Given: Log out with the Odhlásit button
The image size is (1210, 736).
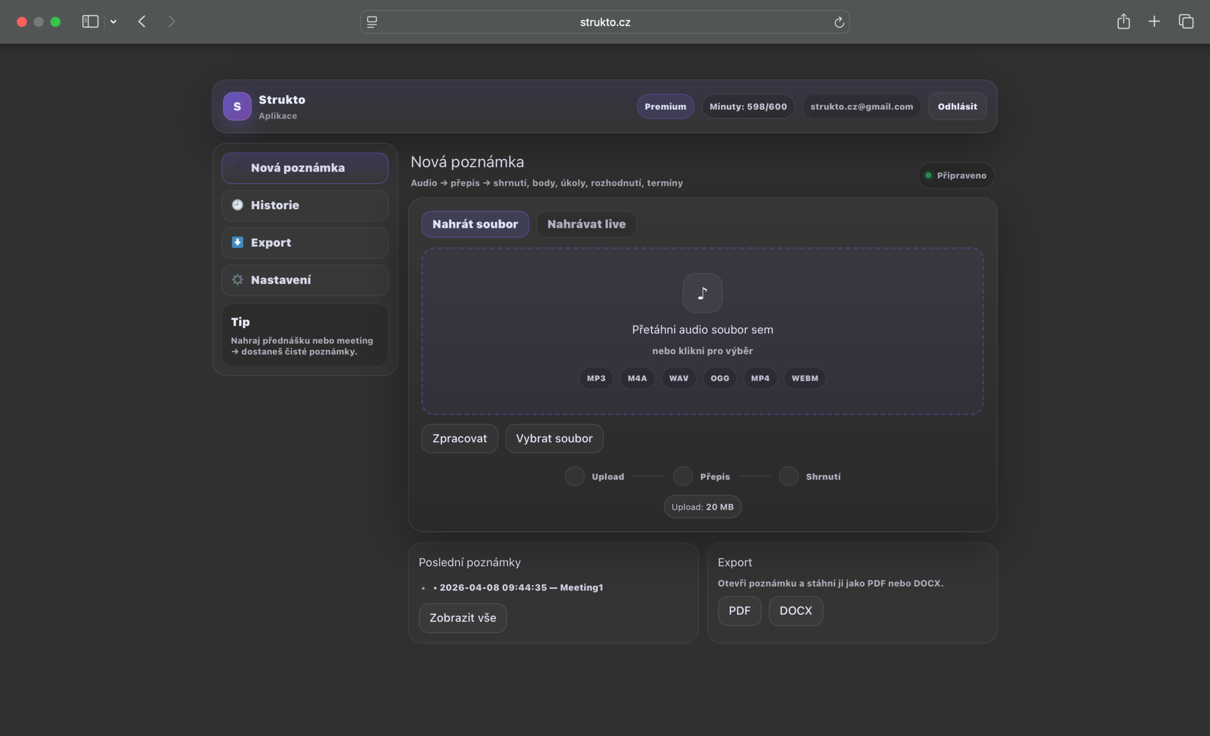Looking at the screenshot, I should [x=957, y=106].
